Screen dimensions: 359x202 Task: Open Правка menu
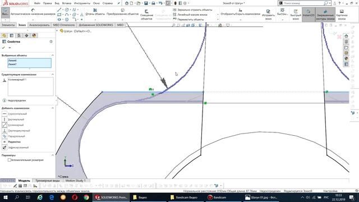pyautogui.click(x=47, y=3)
